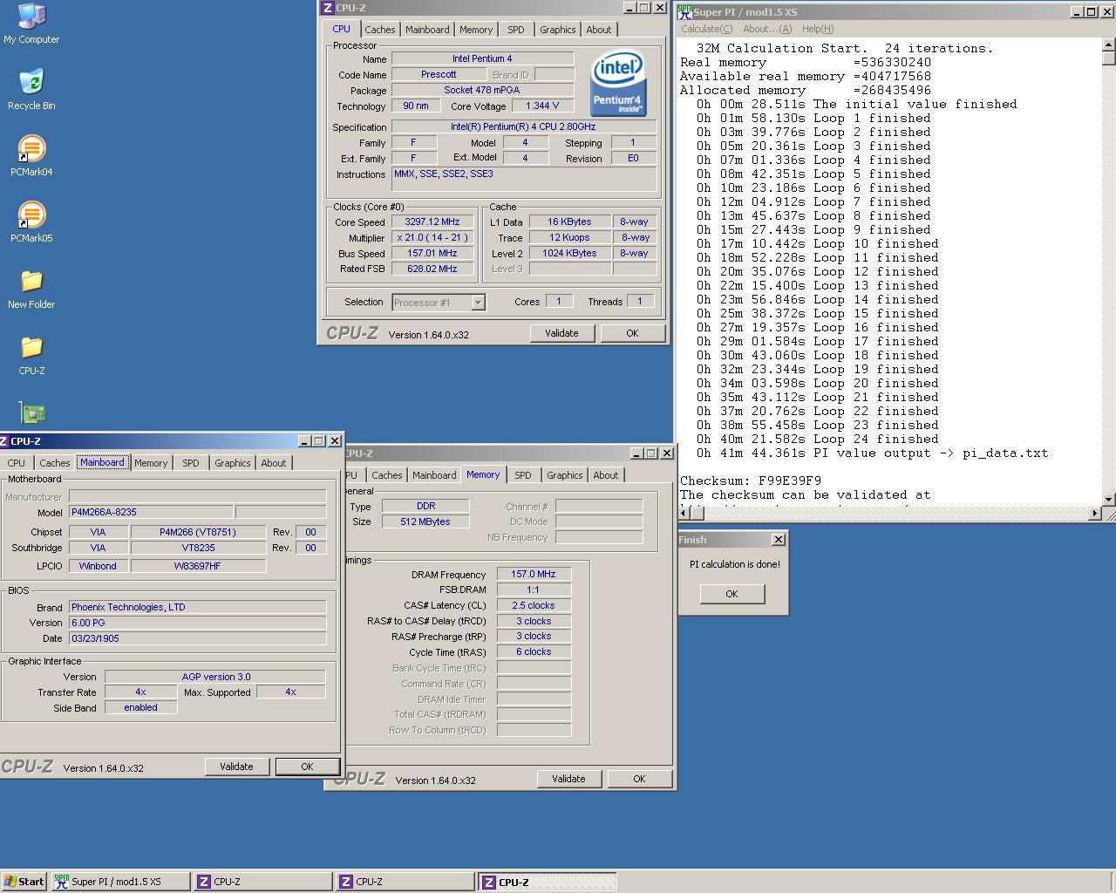Select Caches tab in Memory CPU-Z window

click(x=387, y=475)
